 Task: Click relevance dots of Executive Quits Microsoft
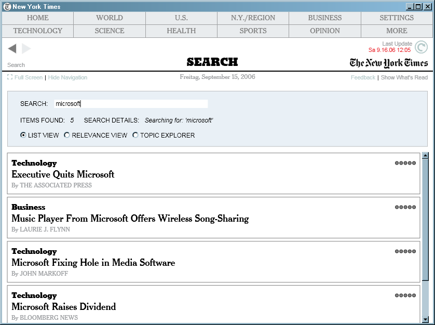click(x=405, y=163)
